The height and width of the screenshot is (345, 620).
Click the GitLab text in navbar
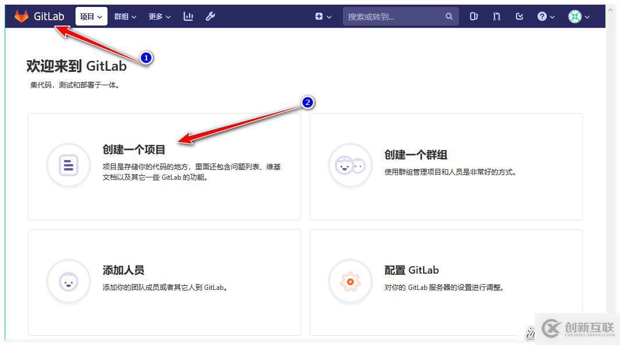[x=49, y=16]
